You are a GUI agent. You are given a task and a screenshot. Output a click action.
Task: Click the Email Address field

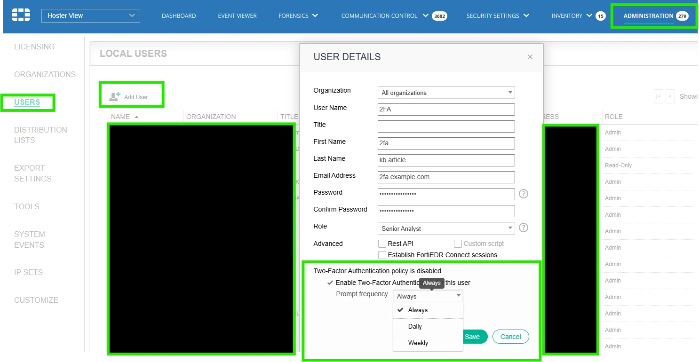pos(446,177)
